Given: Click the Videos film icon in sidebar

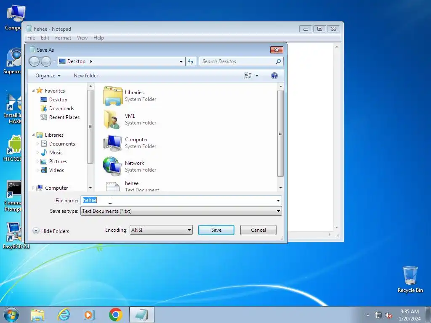Looking at the screenshot, I should click(44, 170).
